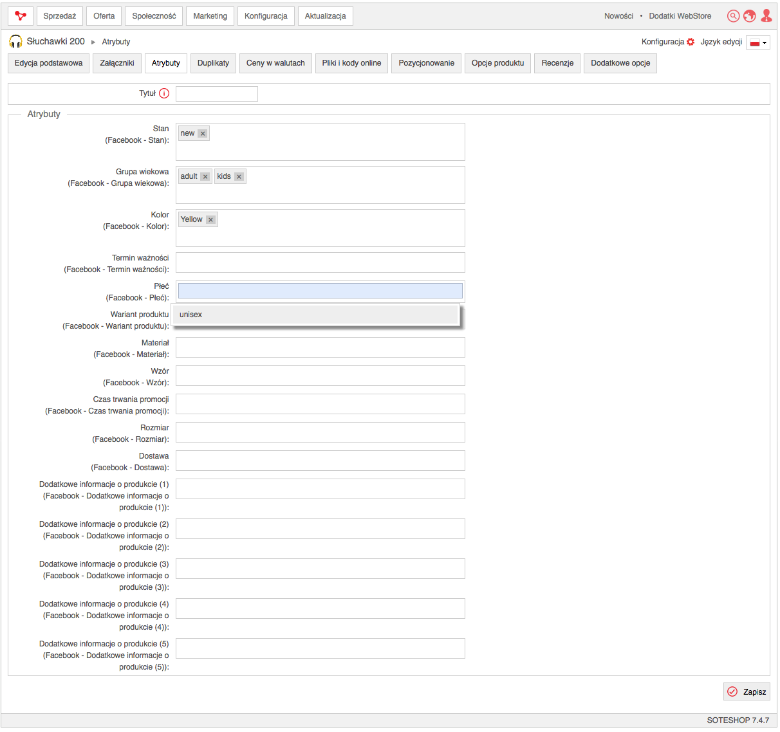Viewport: 780px width, 732px height.
Task: Switch to Pozycjonowanie tab
Action: (x=426, y=63)
